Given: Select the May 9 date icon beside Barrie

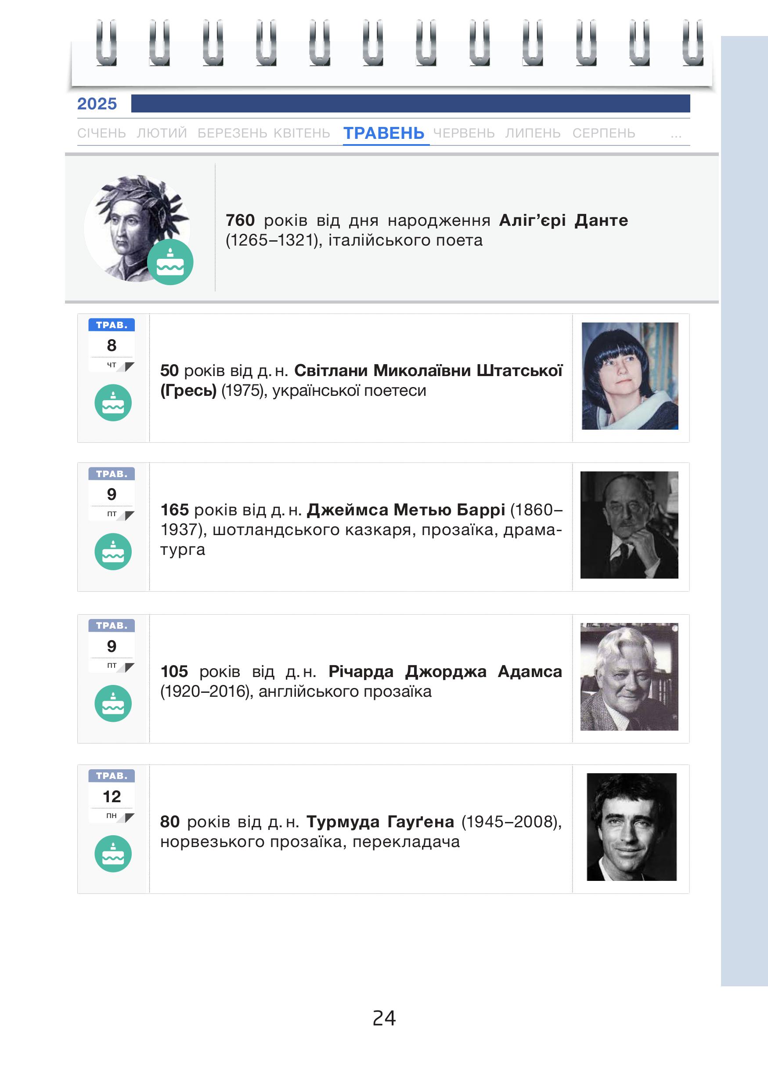Looking at the screenshot, I should coord(112,494).
